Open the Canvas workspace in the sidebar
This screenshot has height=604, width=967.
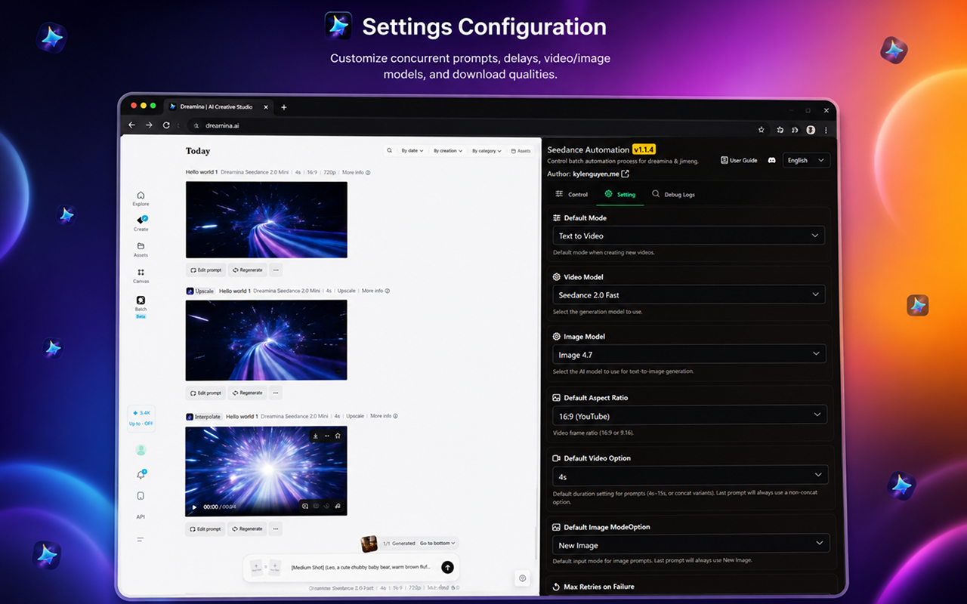[141, 276]
